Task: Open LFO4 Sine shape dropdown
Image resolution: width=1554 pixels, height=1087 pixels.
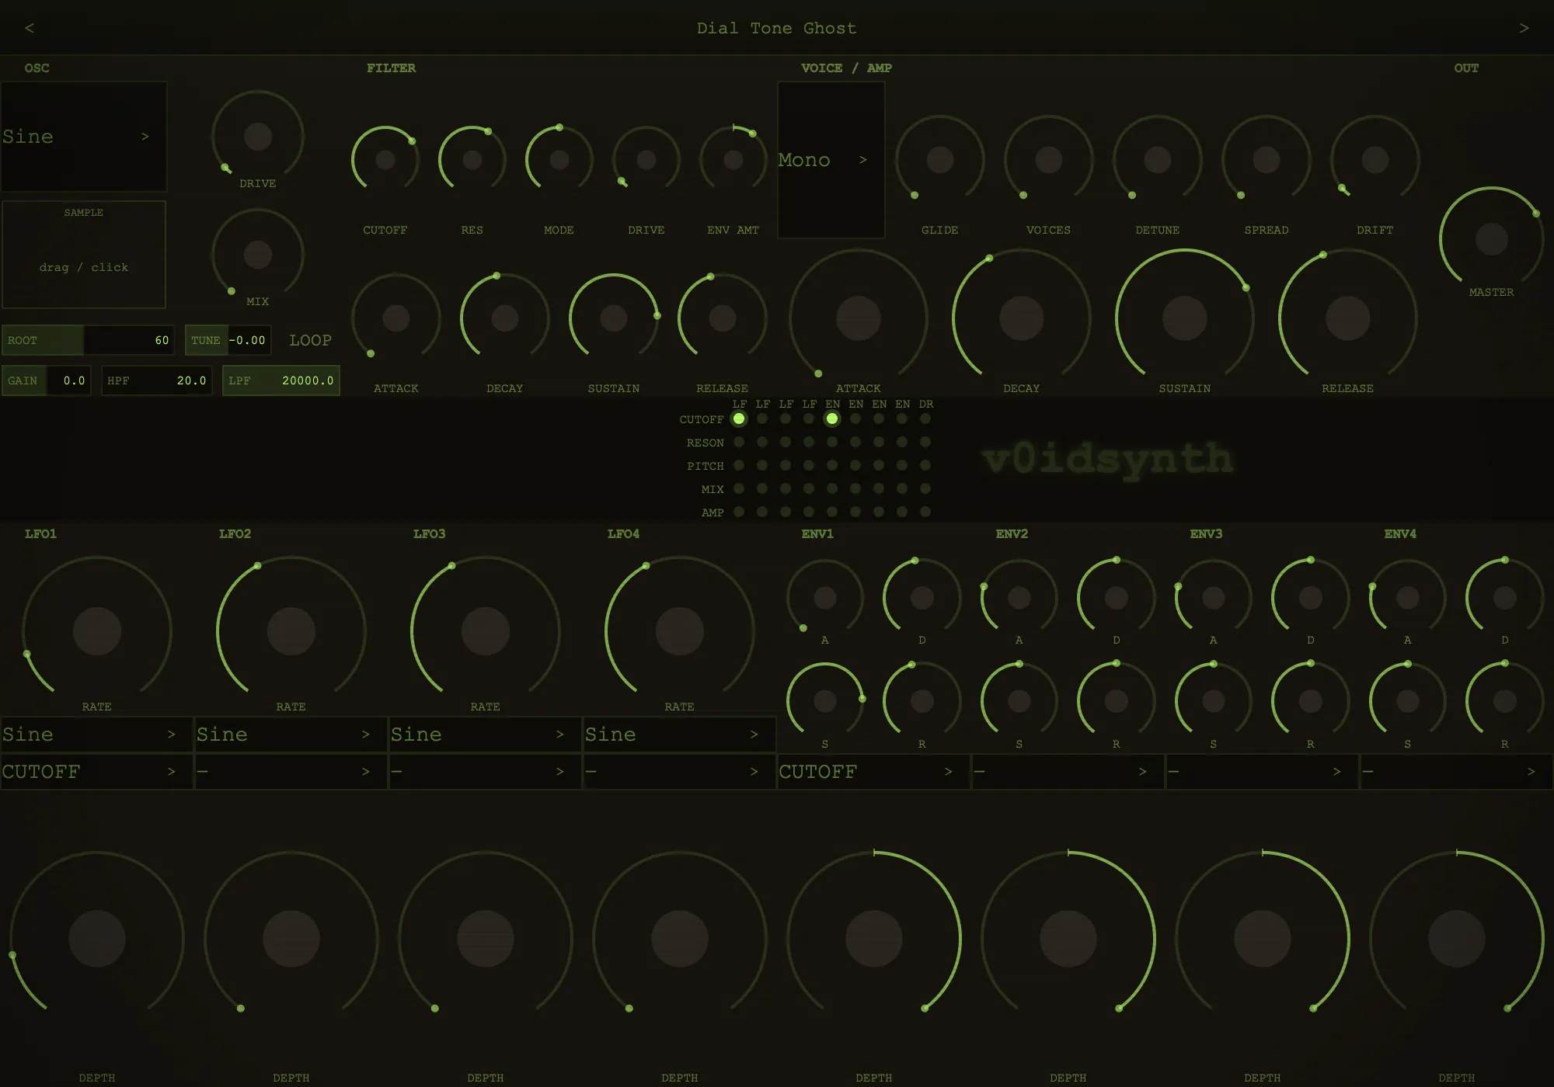Action: tap(679, 735)
